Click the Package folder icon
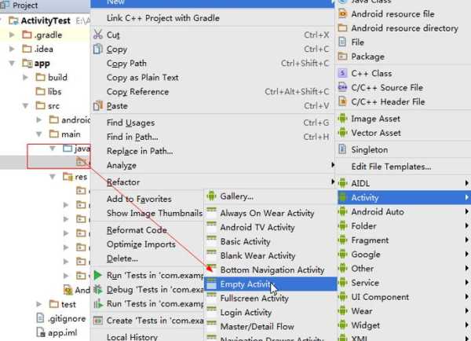Screen dimensions: 471x341 [343, 56]
